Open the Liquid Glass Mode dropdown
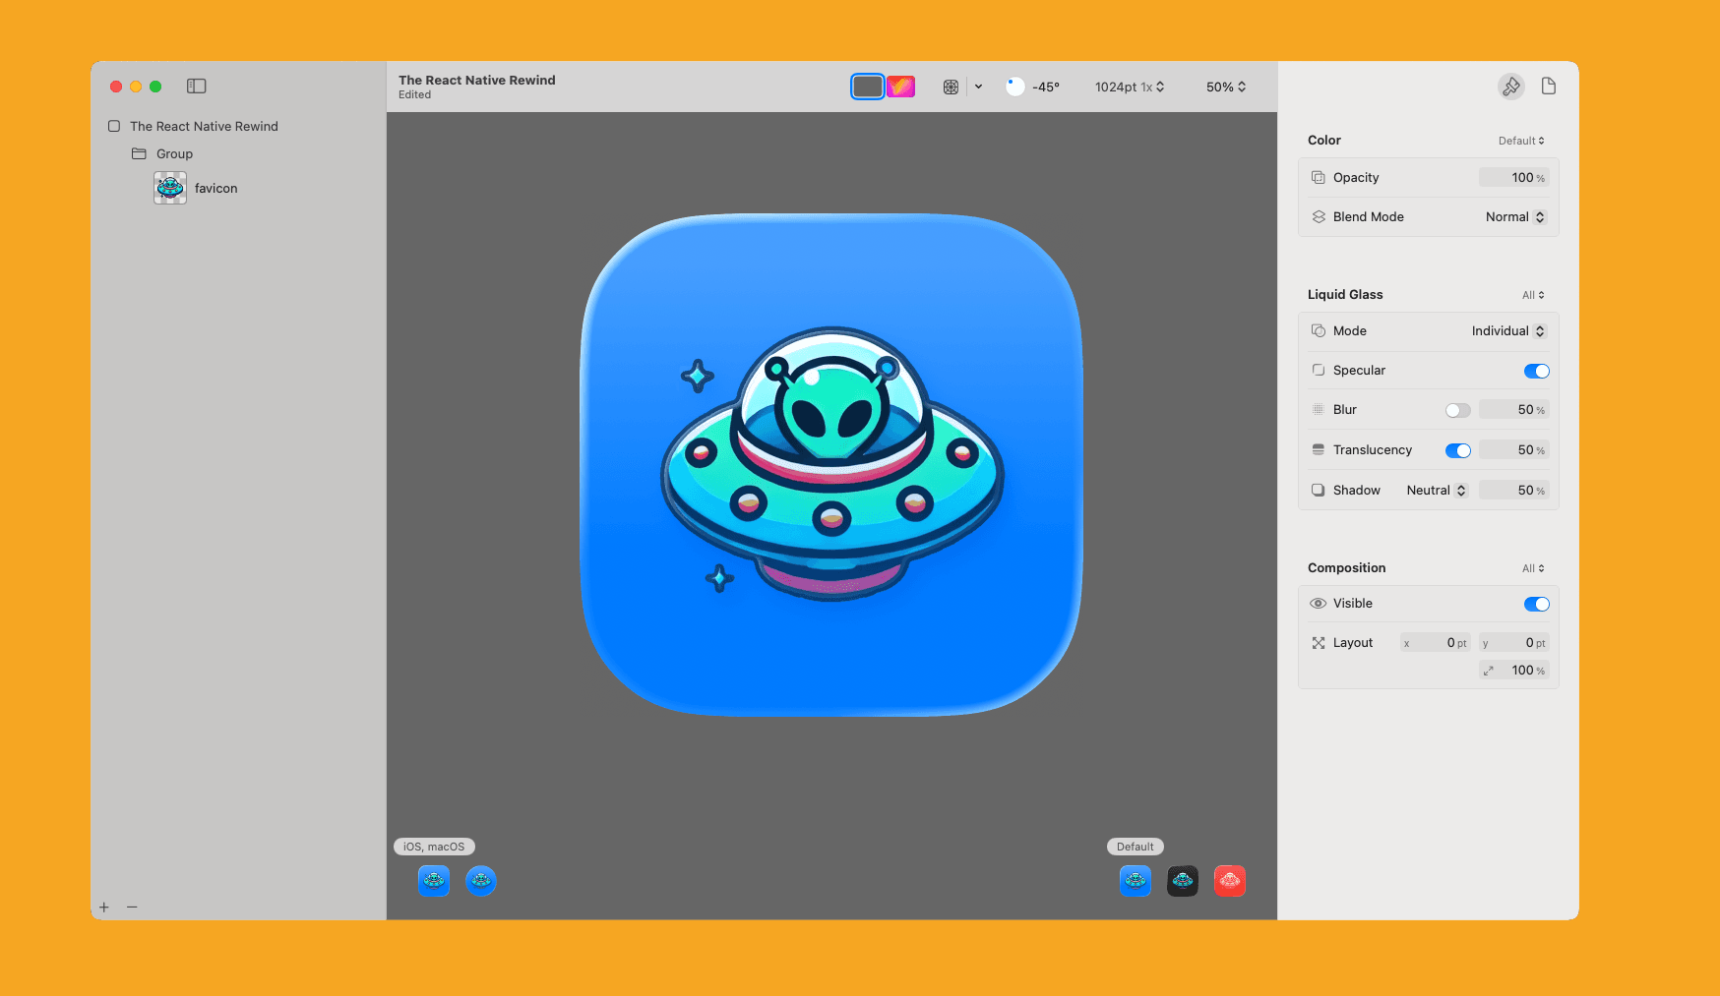Viewport: 1720px width, 996px height. 1508,331
